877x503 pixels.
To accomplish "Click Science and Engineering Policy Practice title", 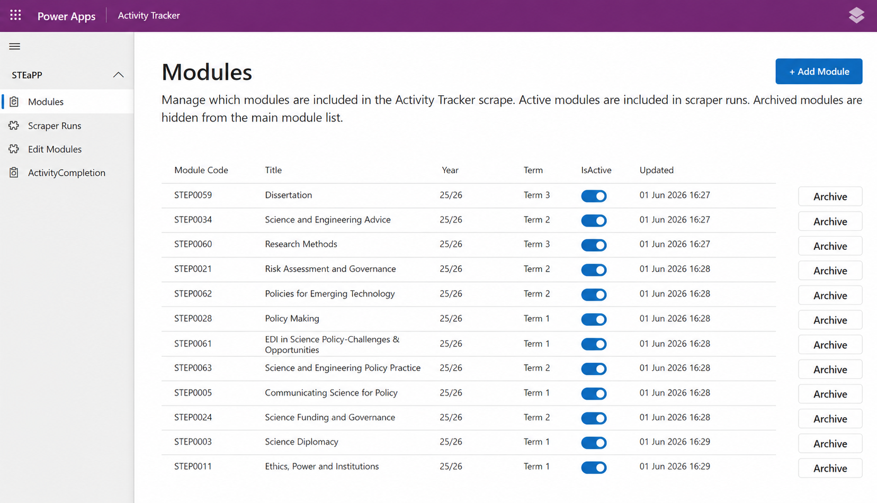I will pyautogui.click(x=343, y=368).
